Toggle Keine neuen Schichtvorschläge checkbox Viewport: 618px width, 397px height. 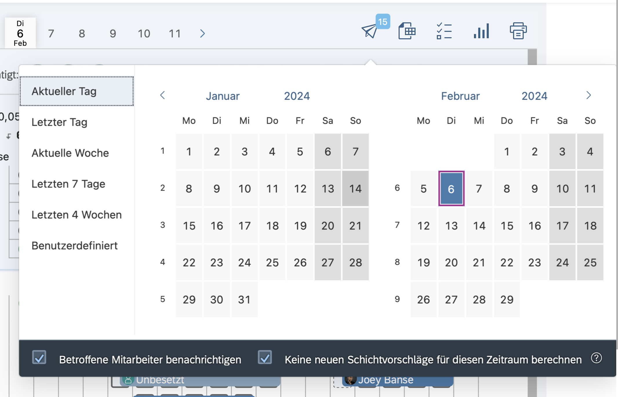point(265,358)
